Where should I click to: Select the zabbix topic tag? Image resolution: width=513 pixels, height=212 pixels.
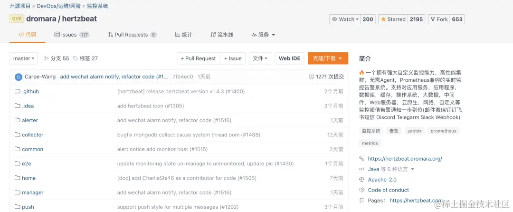click(x=414, y=131)
